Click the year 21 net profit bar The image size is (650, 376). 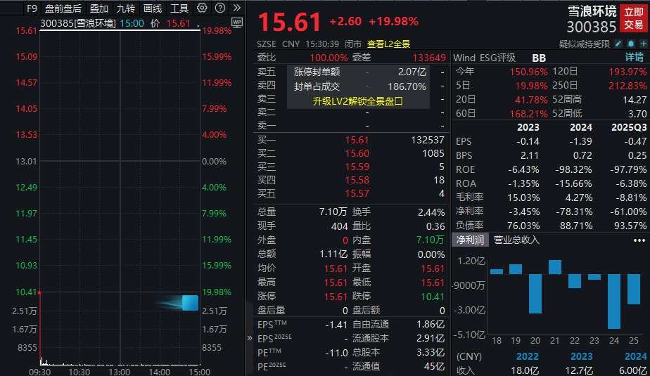click(x=554, y=267)
